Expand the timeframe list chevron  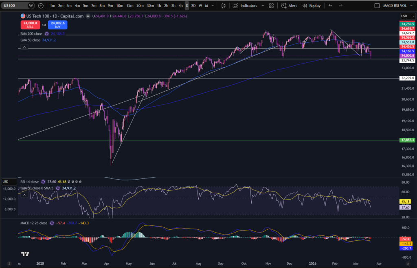pos(213,6)
